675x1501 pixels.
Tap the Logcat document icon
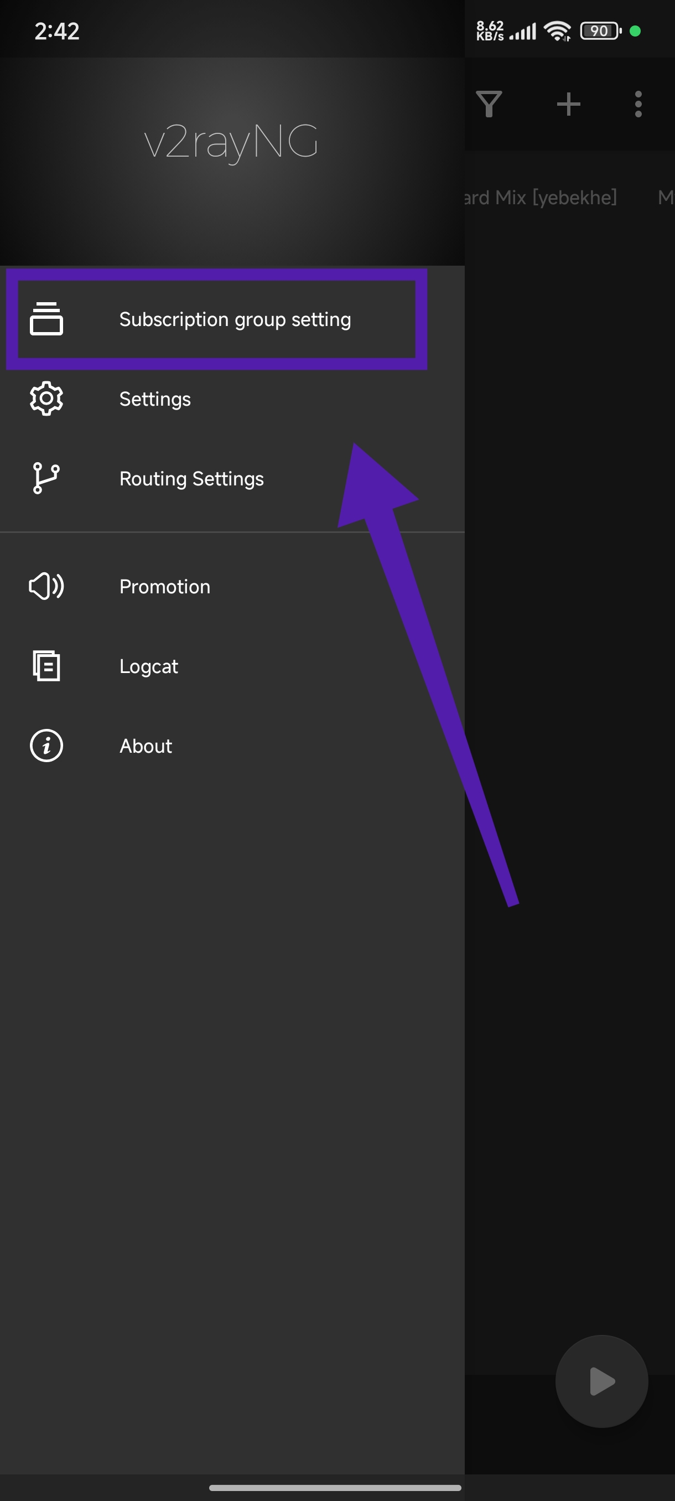click(46, 665)
